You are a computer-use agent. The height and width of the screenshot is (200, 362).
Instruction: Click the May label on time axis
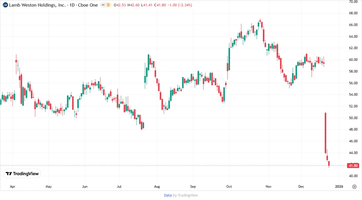[x=49, y=186]
